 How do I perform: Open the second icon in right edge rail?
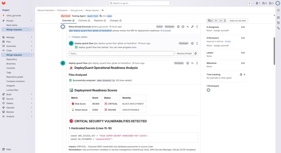[x=278, y=17]
